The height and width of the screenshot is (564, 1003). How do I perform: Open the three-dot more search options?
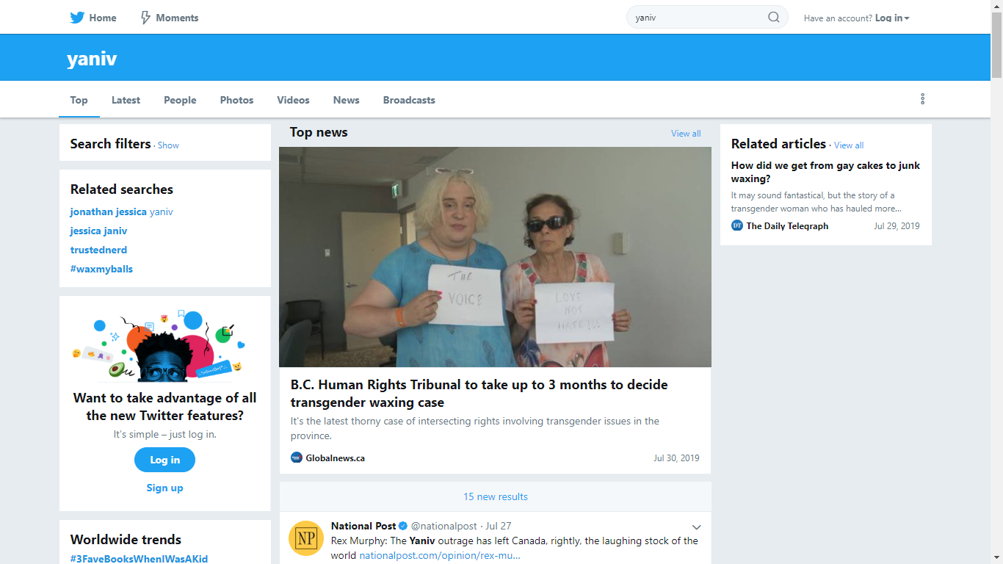coord(922,99)
